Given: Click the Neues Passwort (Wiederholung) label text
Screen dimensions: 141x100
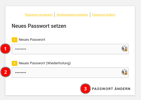Looking at the screenshot, I should [x=45, y=63].
